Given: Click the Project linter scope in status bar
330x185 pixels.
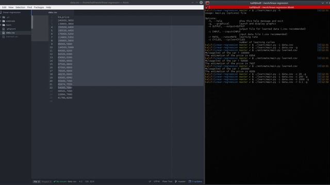Looking at the screenshot, I should [x=46, y=181].
